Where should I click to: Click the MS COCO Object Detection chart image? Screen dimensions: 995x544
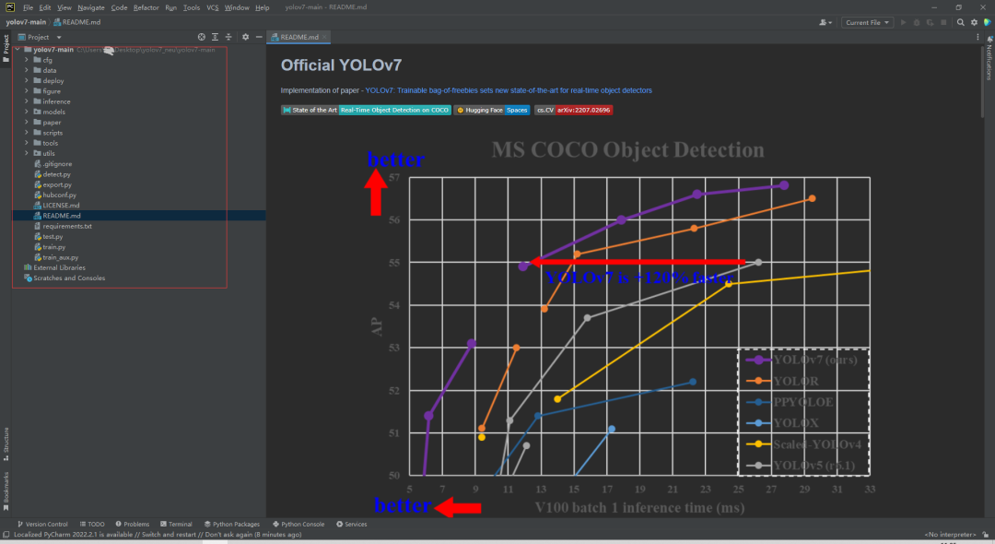tap(619, 325)
